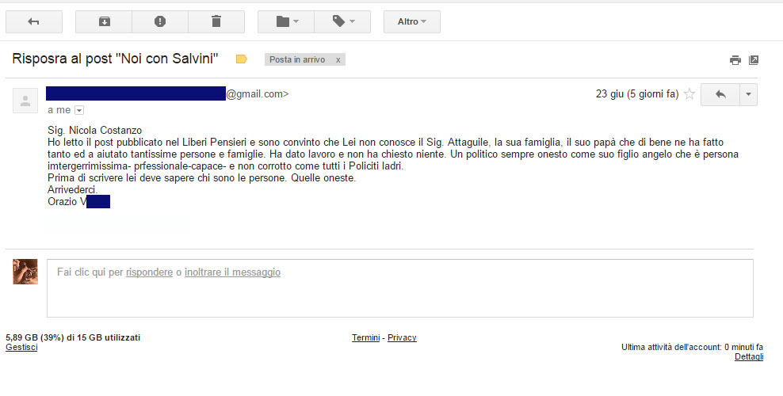783x396 pixels.
Task: Show details next to 'a me'
Action: pyautogui.click(x=79, y=110)
